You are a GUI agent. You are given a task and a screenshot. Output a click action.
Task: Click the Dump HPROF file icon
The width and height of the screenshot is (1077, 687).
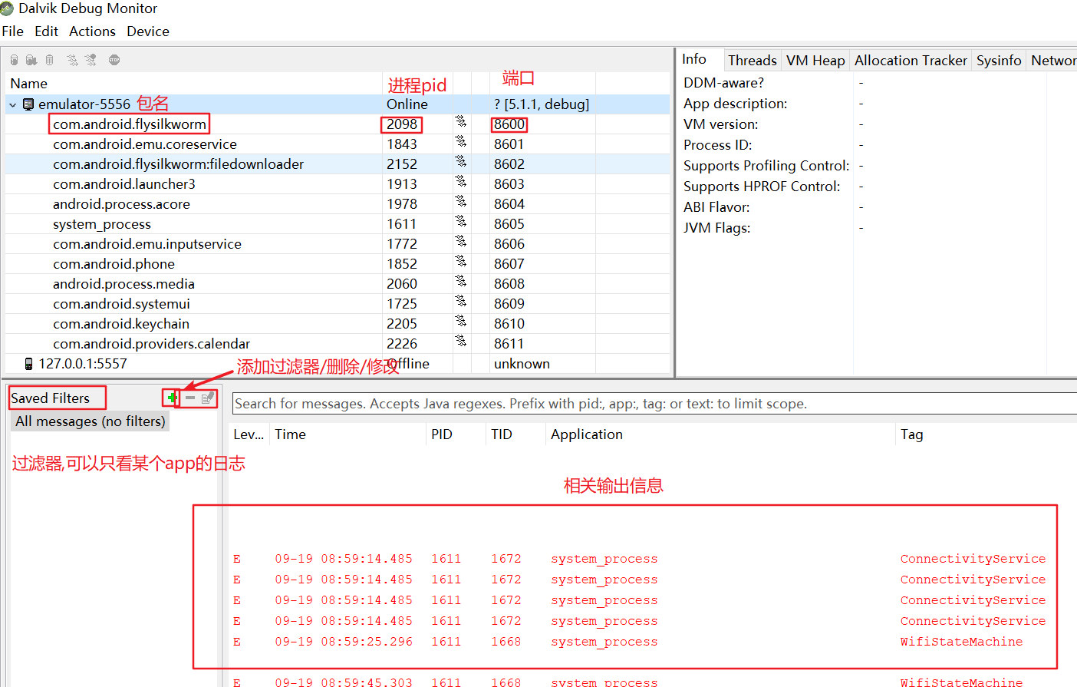[x=31, y=60]
